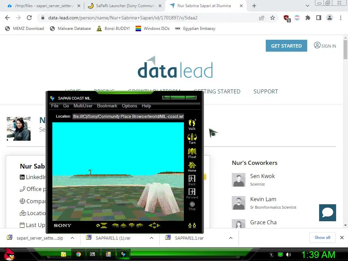Click the page vertical scrollbar thumb
The height and width of the screenshot is (261, 348).
[x=345, y=49]
